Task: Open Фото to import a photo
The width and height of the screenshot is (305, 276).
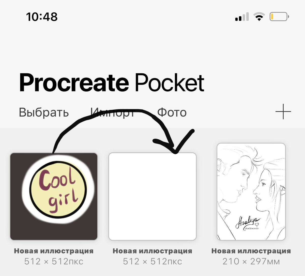Action: click(172, 112)
